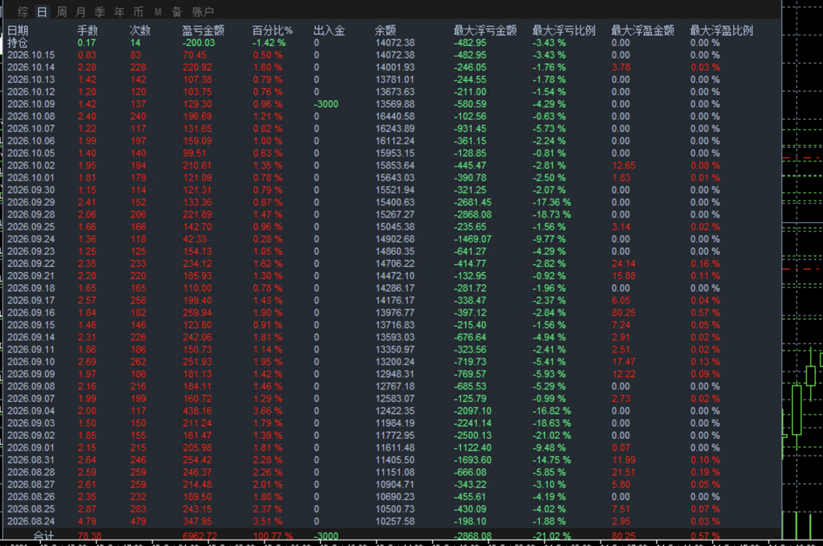Viewport: 823px width, 546px height.
Task: Open the 备 tab
Action: pyautogui.click(x=177, y=12)
